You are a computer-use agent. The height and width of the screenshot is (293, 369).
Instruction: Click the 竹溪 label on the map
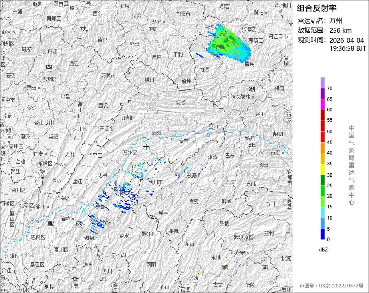coord(204,69)
